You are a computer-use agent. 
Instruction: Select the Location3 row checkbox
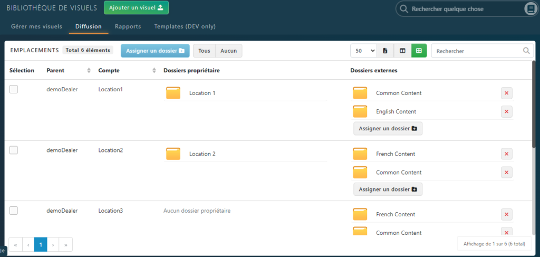pyautogui.click(x=14, y=211)
